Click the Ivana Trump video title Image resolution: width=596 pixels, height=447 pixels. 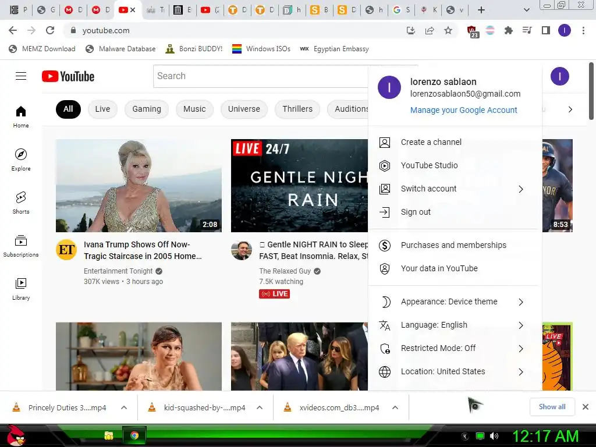pyautogui.click(x=143, y=250)
